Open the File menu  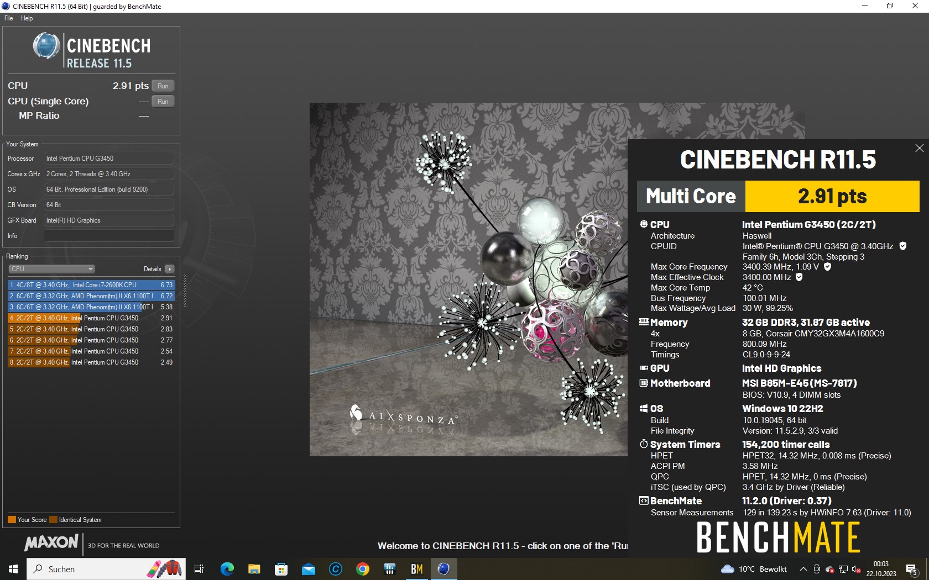click(8, 18)
